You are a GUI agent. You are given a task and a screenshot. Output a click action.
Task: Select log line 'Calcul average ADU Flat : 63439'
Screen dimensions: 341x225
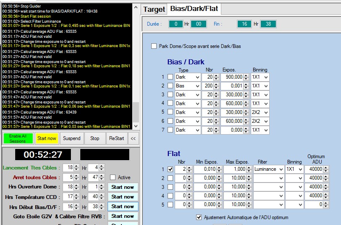pos(39,112)
